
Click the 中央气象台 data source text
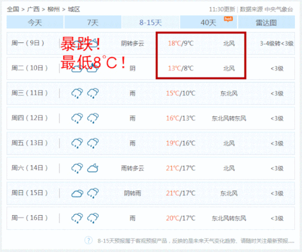tap(279, 9)
